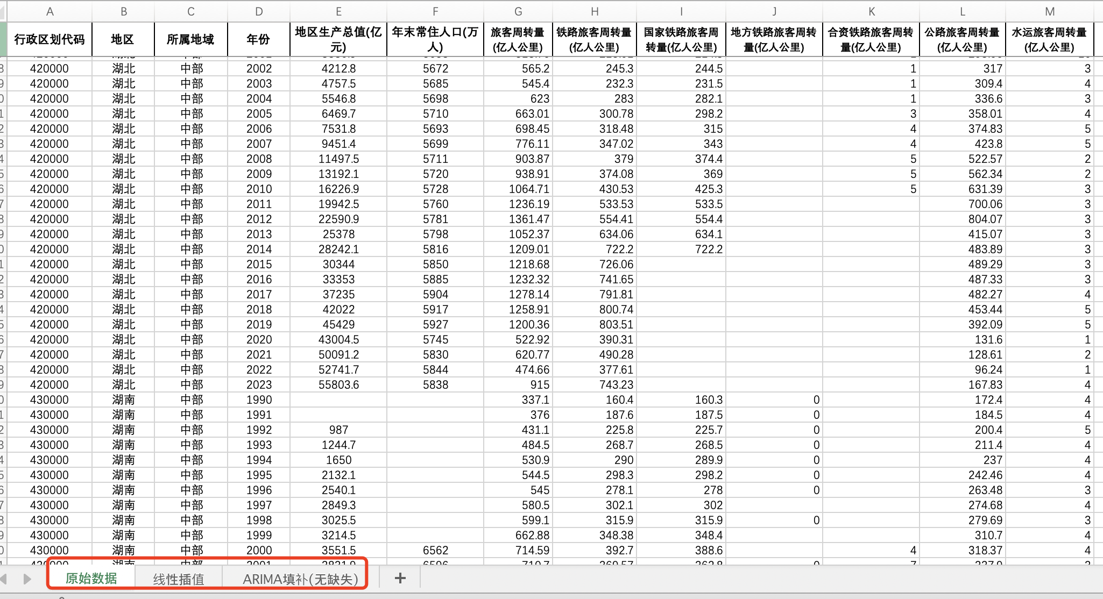Select column A header
This screenshot has width=1103, height=599.
pos(50,11)
